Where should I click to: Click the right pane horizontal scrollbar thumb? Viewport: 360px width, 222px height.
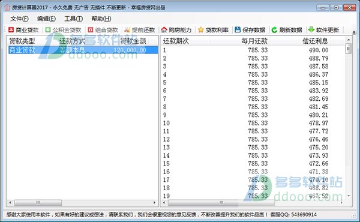click(221, 203)
